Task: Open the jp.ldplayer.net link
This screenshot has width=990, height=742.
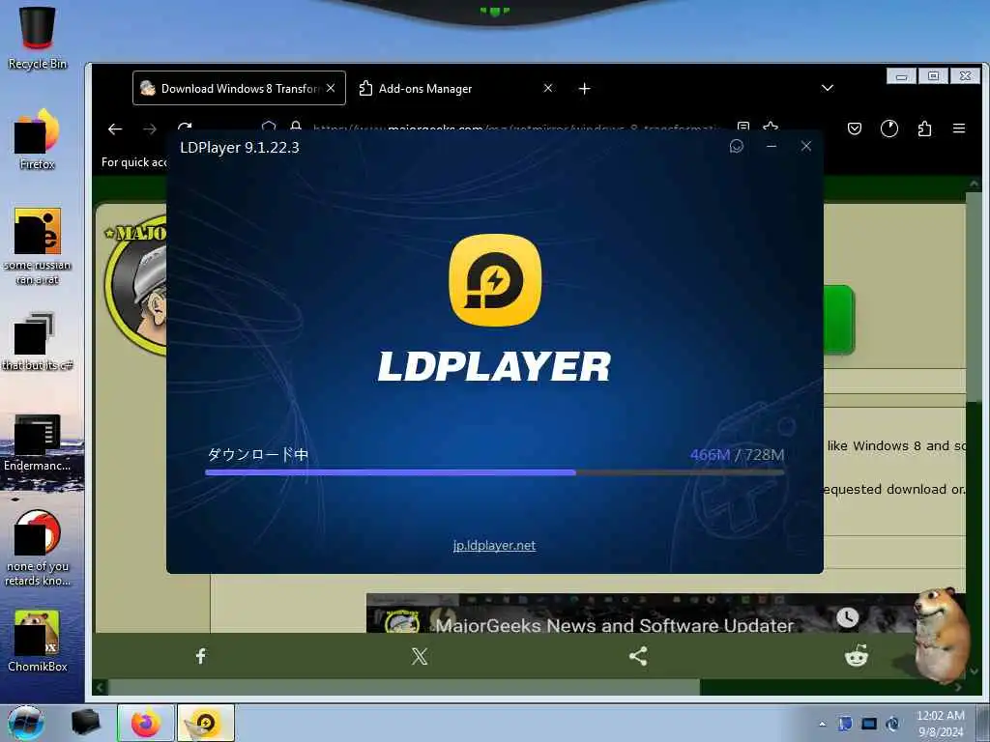Action: (494, 545)
